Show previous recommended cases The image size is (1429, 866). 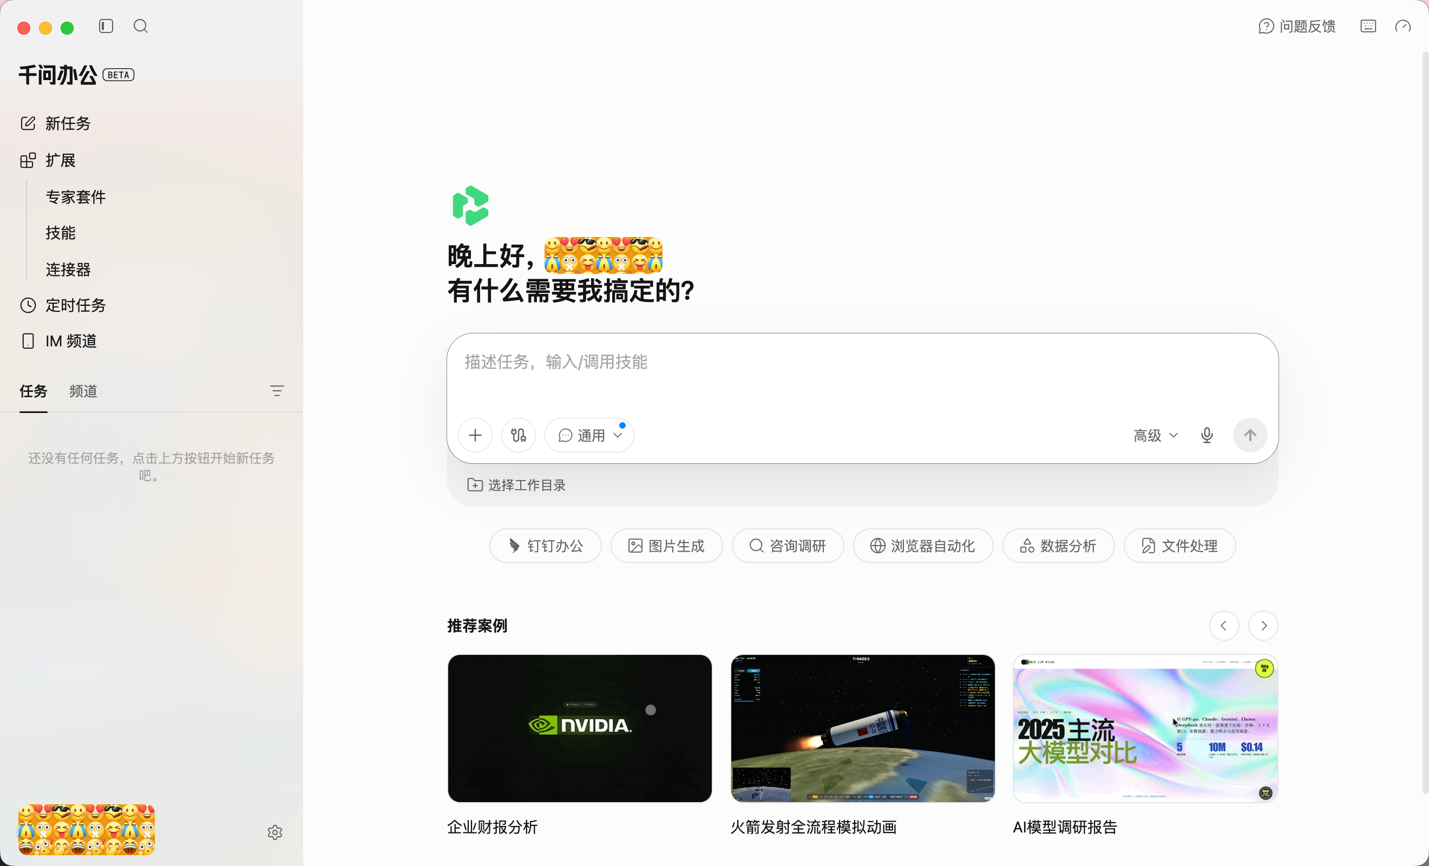point(1224,625)
